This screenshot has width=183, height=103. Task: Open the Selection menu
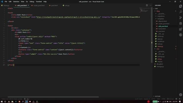coord(16,2)
